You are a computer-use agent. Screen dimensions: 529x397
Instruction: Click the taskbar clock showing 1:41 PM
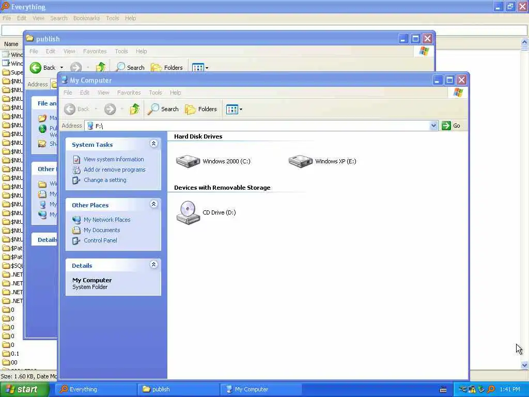(510, 390)
